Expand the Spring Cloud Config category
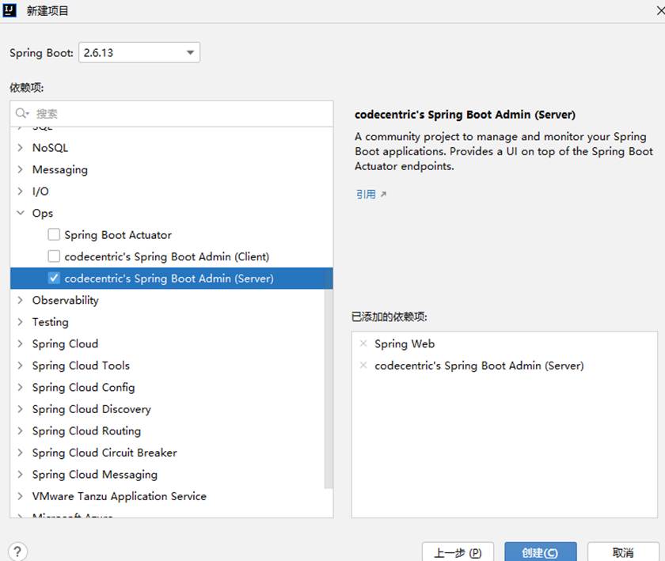Screen dimensions: 665x561 point(20,387)
